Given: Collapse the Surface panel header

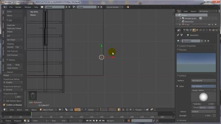Looking at the screenshot, I should tap(182, 76).
